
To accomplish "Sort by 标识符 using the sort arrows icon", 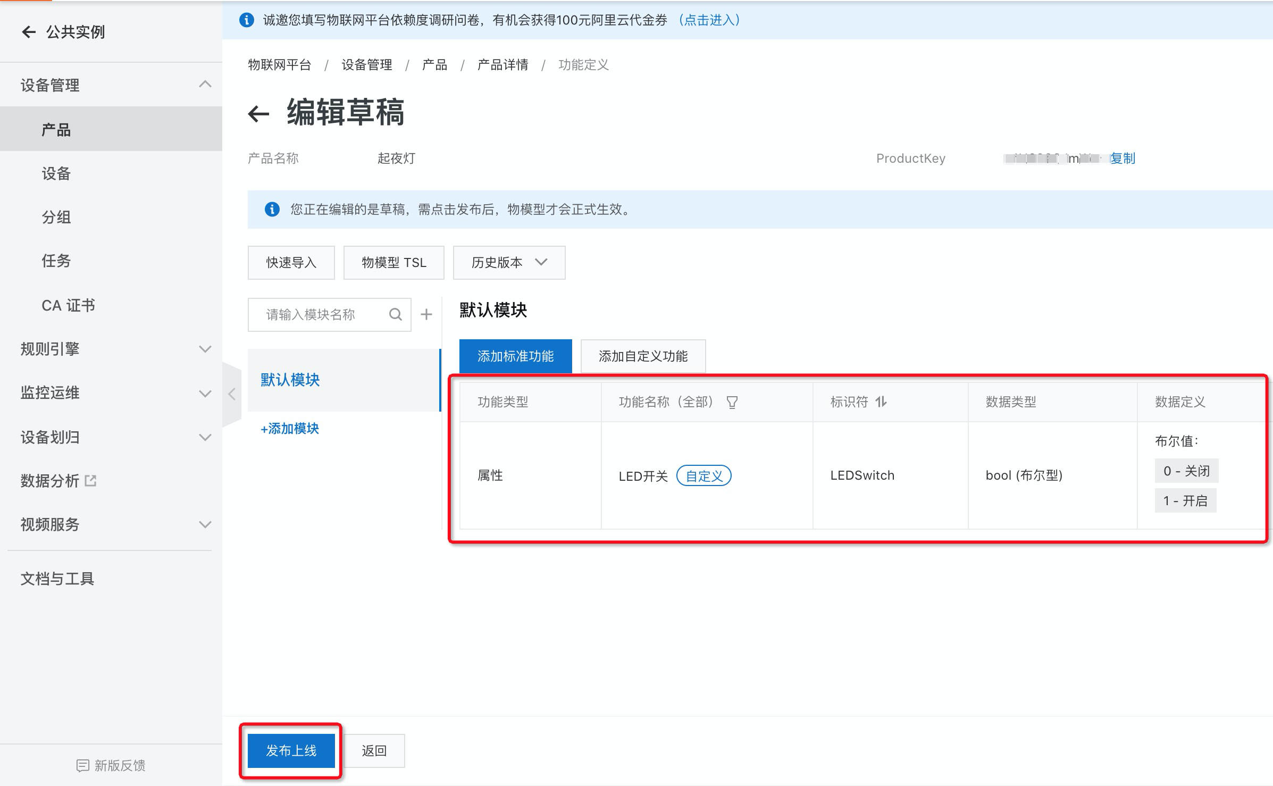I will tap(881, 402).
